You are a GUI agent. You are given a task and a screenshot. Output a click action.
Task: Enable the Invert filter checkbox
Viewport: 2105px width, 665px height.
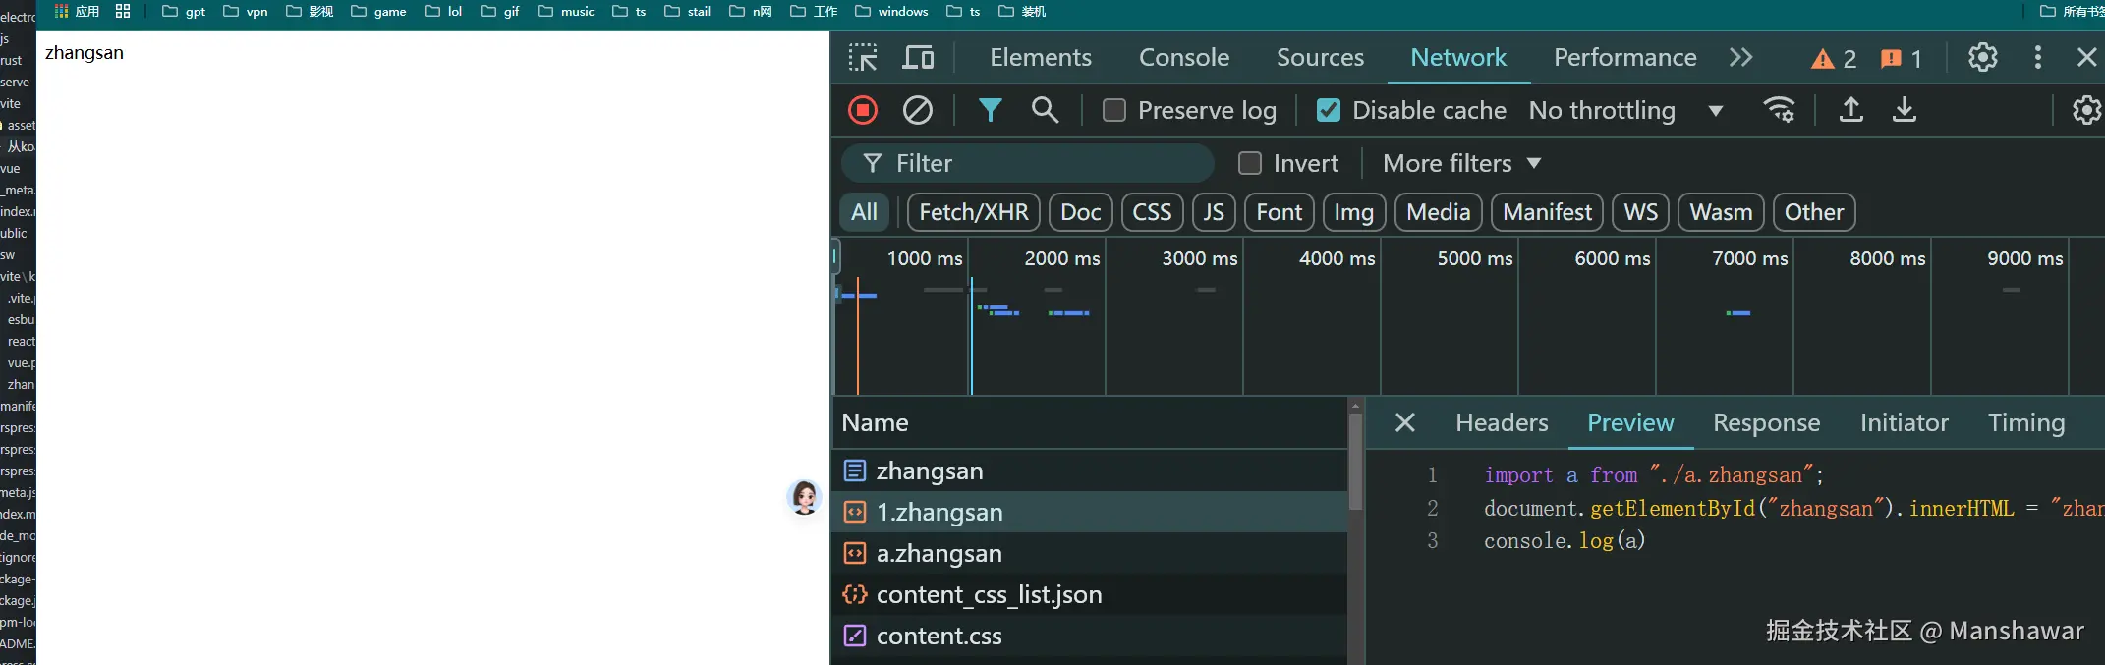[1250, 163]
